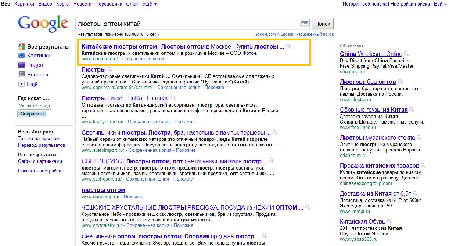
Task: Open the Доставка из Китая от 0,5т ad
Action: 376,194
